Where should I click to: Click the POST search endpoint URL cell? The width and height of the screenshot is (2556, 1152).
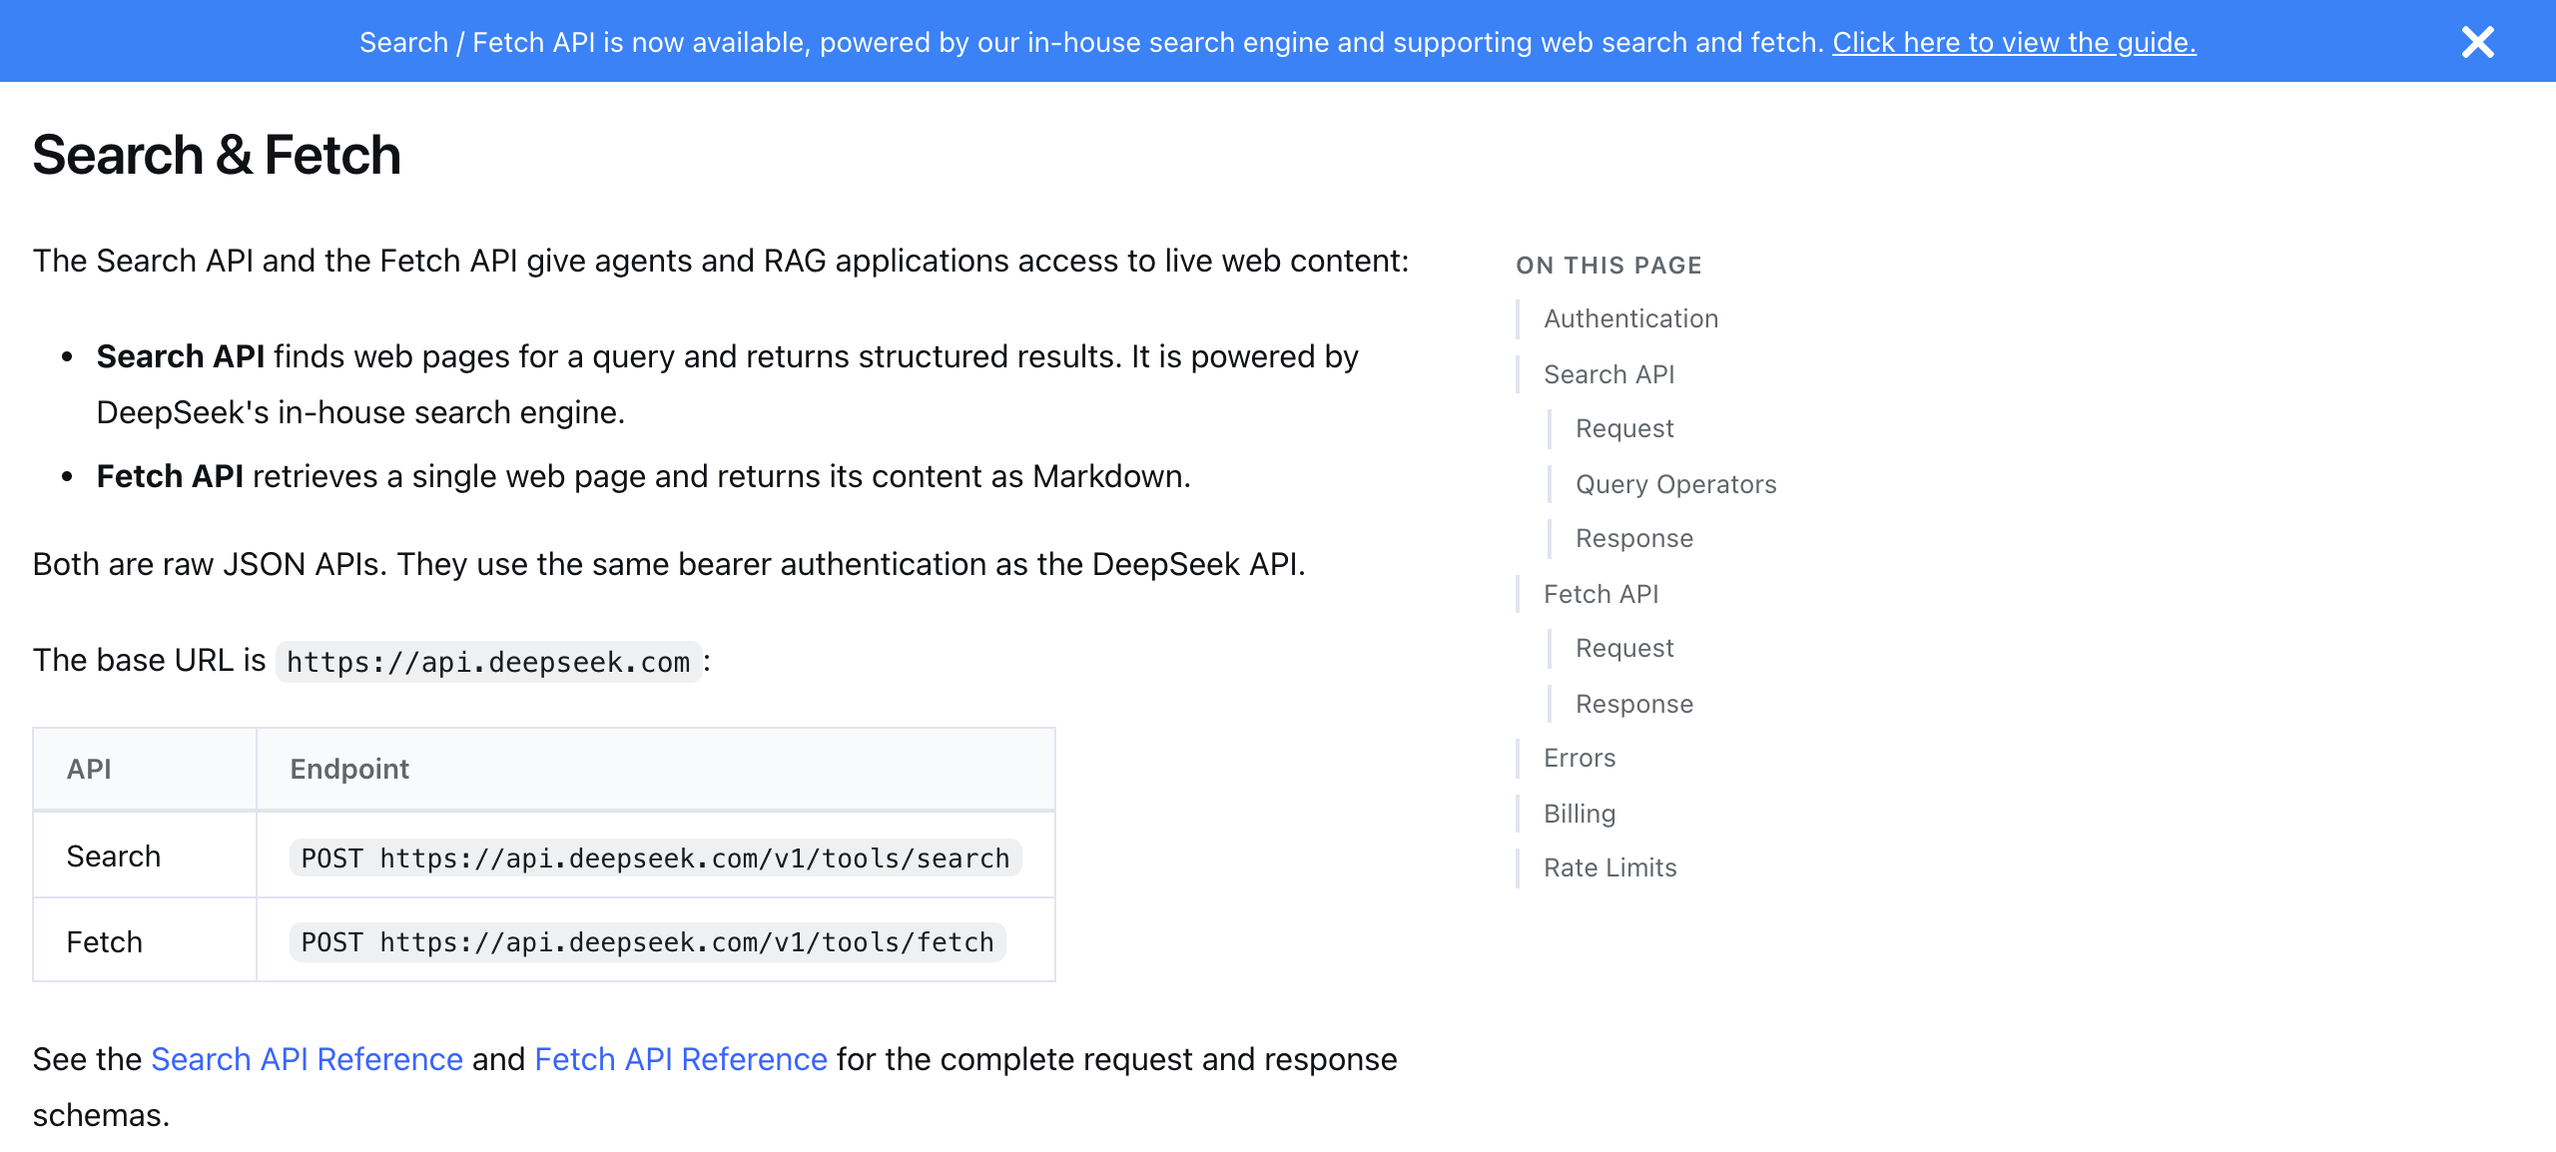pos(655,858)
